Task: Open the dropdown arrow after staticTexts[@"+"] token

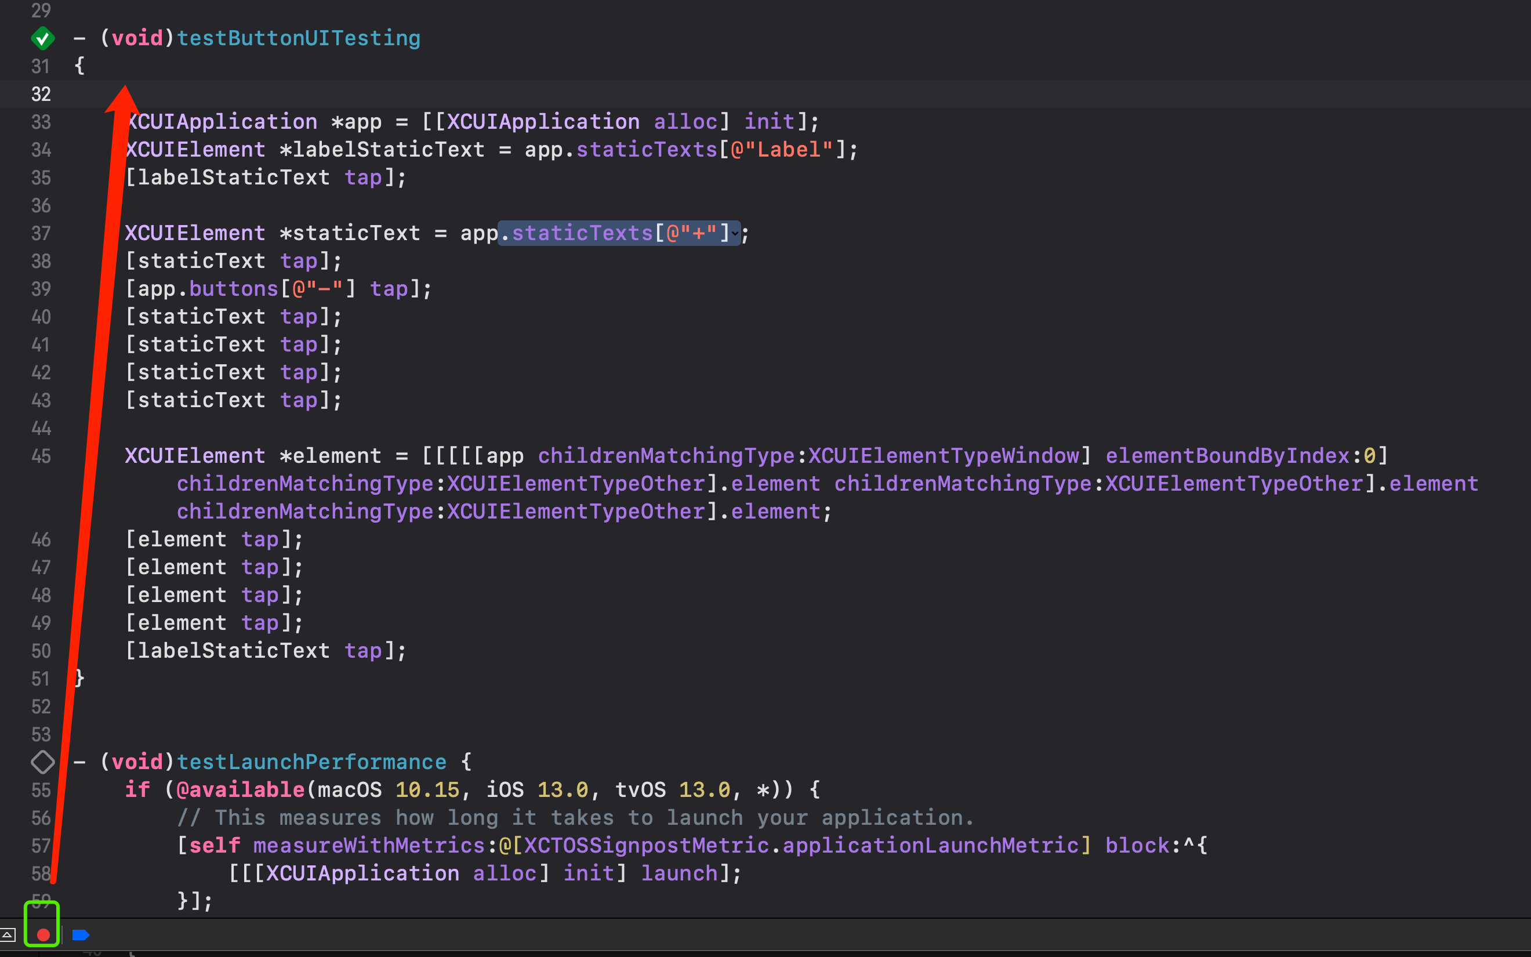Action: pos(735,234)
